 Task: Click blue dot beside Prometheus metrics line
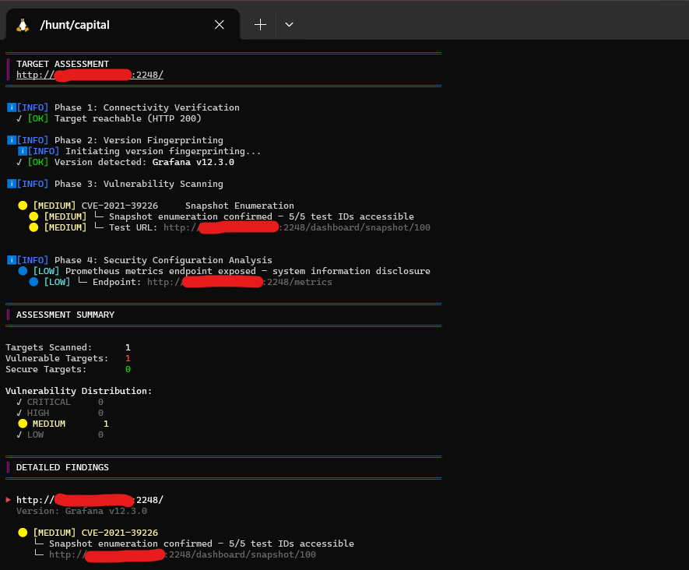23,271
